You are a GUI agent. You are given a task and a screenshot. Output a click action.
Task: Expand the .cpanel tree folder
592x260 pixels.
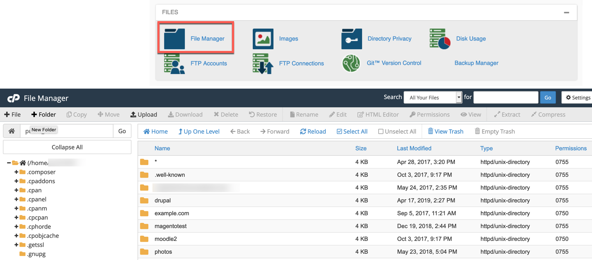[17, 199]
